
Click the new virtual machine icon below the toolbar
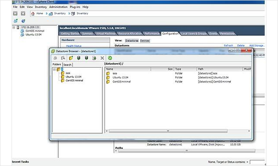16,21
